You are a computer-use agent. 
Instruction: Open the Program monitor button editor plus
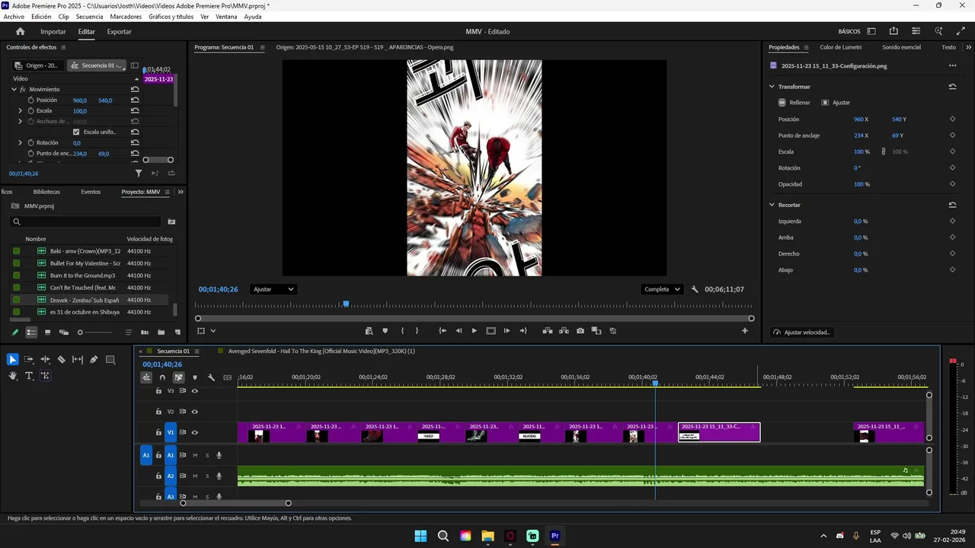(x=745, y=331)
